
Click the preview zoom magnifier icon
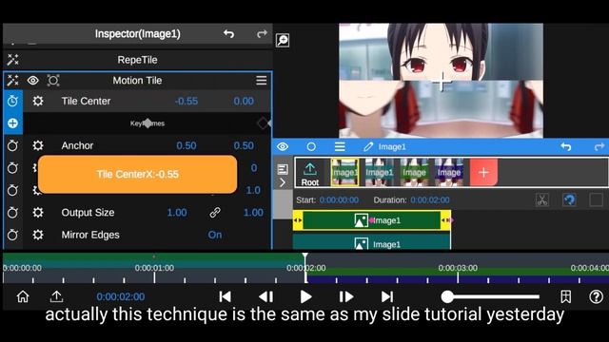(283, 40)
